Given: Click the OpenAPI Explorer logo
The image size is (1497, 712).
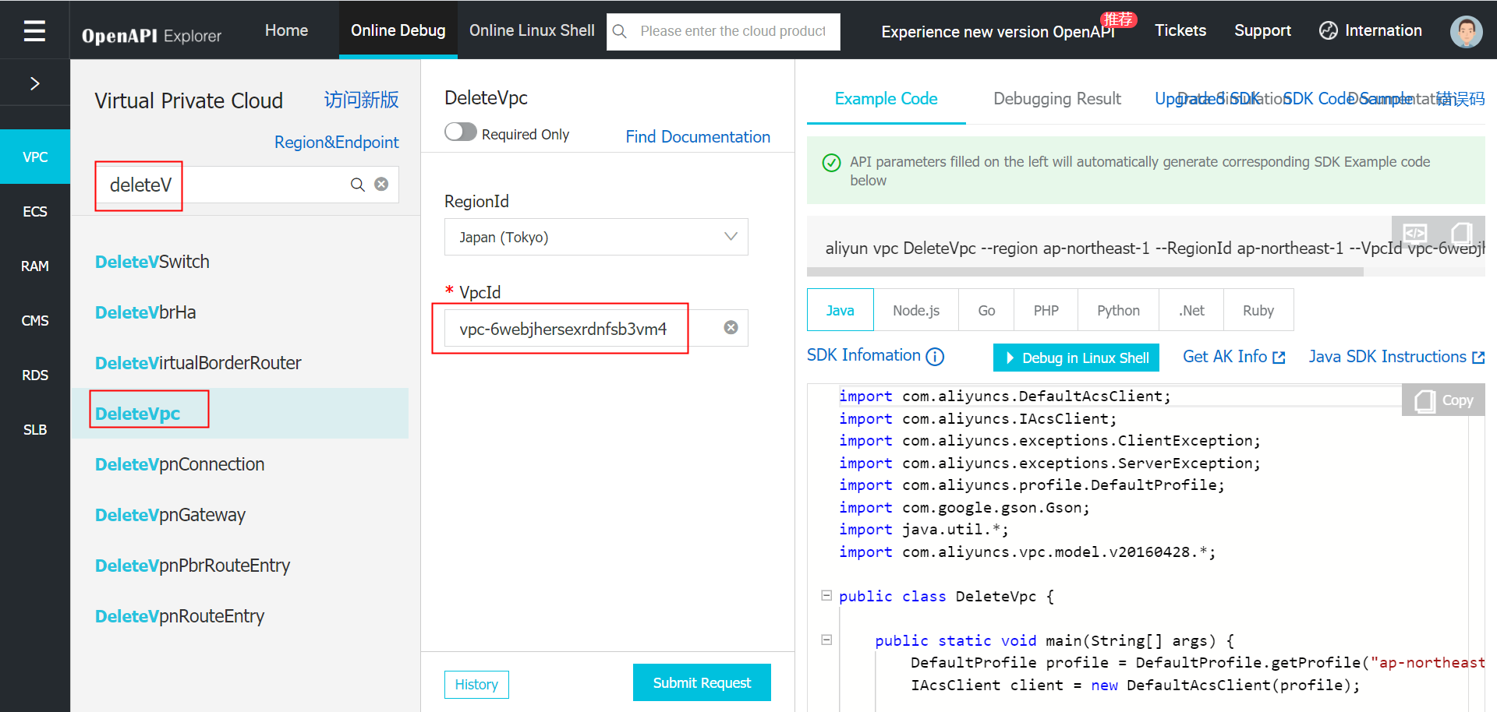Looking at the screenshot, I should (x=151, y=36).
